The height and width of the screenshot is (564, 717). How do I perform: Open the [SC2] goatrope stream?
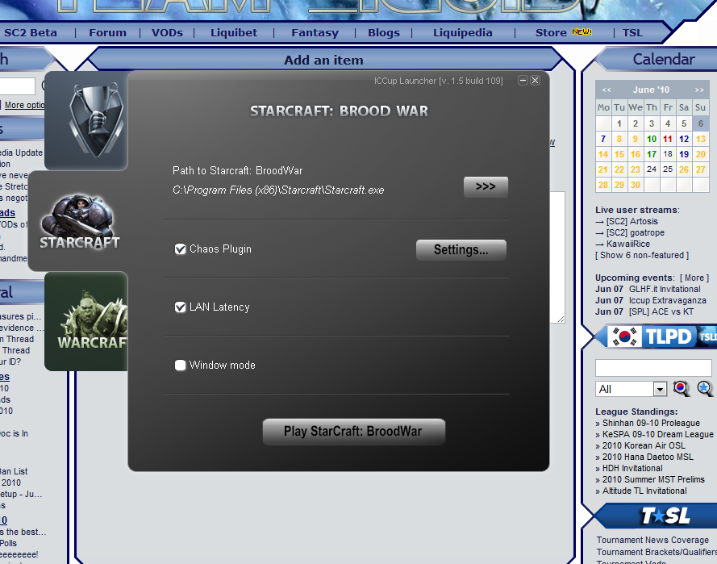point(636,233)
